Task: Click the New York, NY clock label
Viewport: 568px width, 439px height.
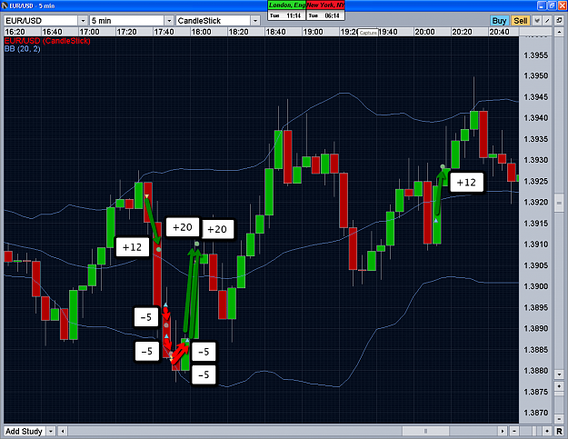Action: coord(325,5)
